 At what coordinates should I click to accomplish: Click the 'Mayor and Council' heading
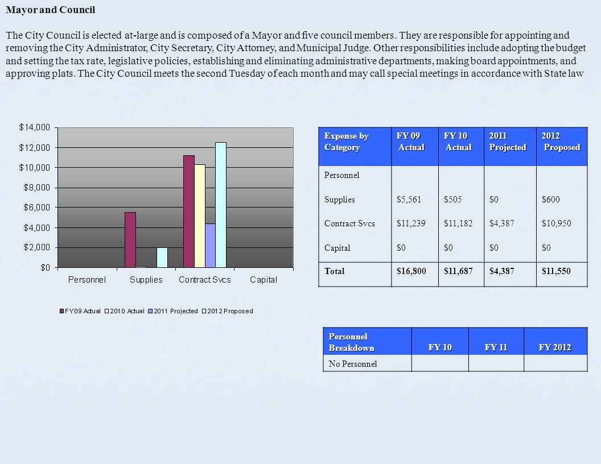point(50,10)
